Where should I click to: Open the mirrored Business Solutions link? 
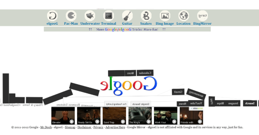pos(68,105)
